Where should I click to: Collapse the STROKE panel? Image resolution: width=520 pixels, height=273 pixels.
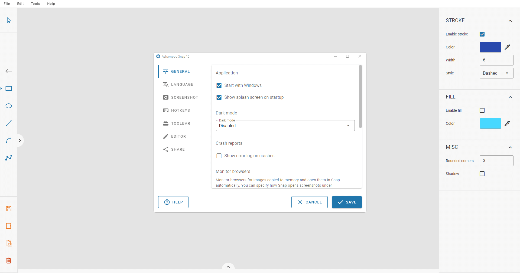click(511, 21)
